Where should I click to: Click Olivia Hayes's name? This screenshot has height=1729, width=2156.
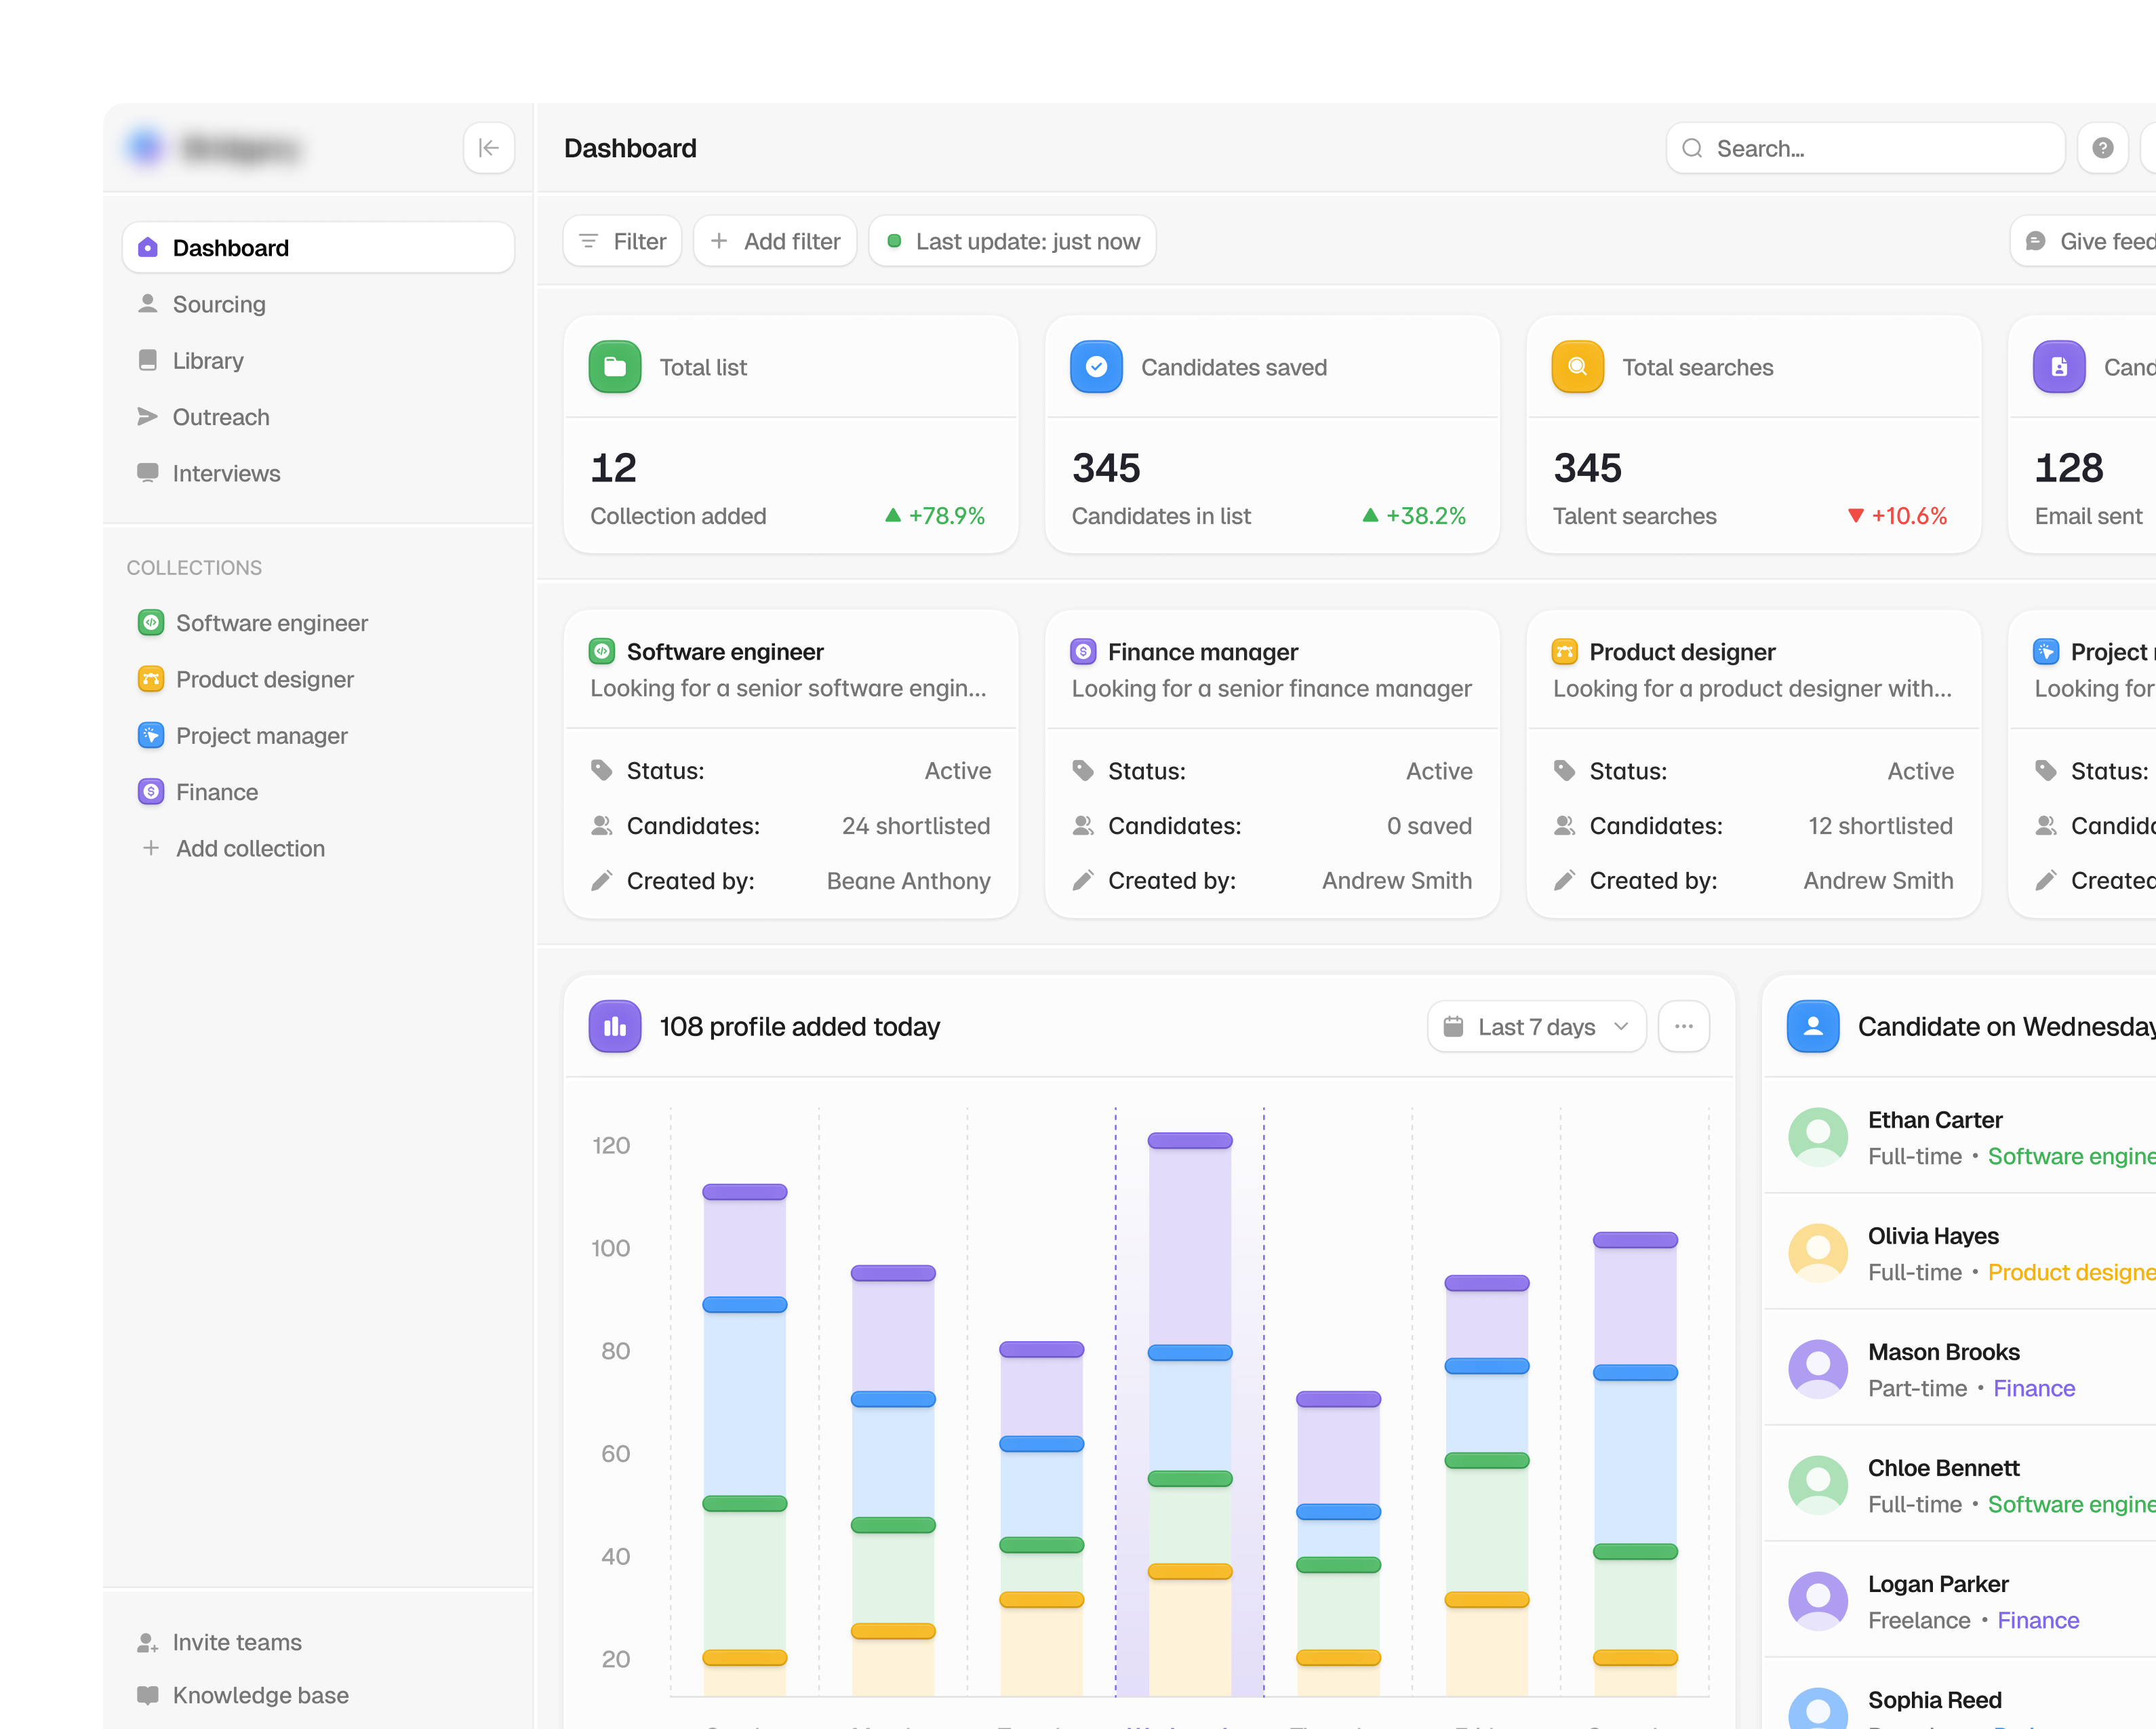tap(1933, 1236)
